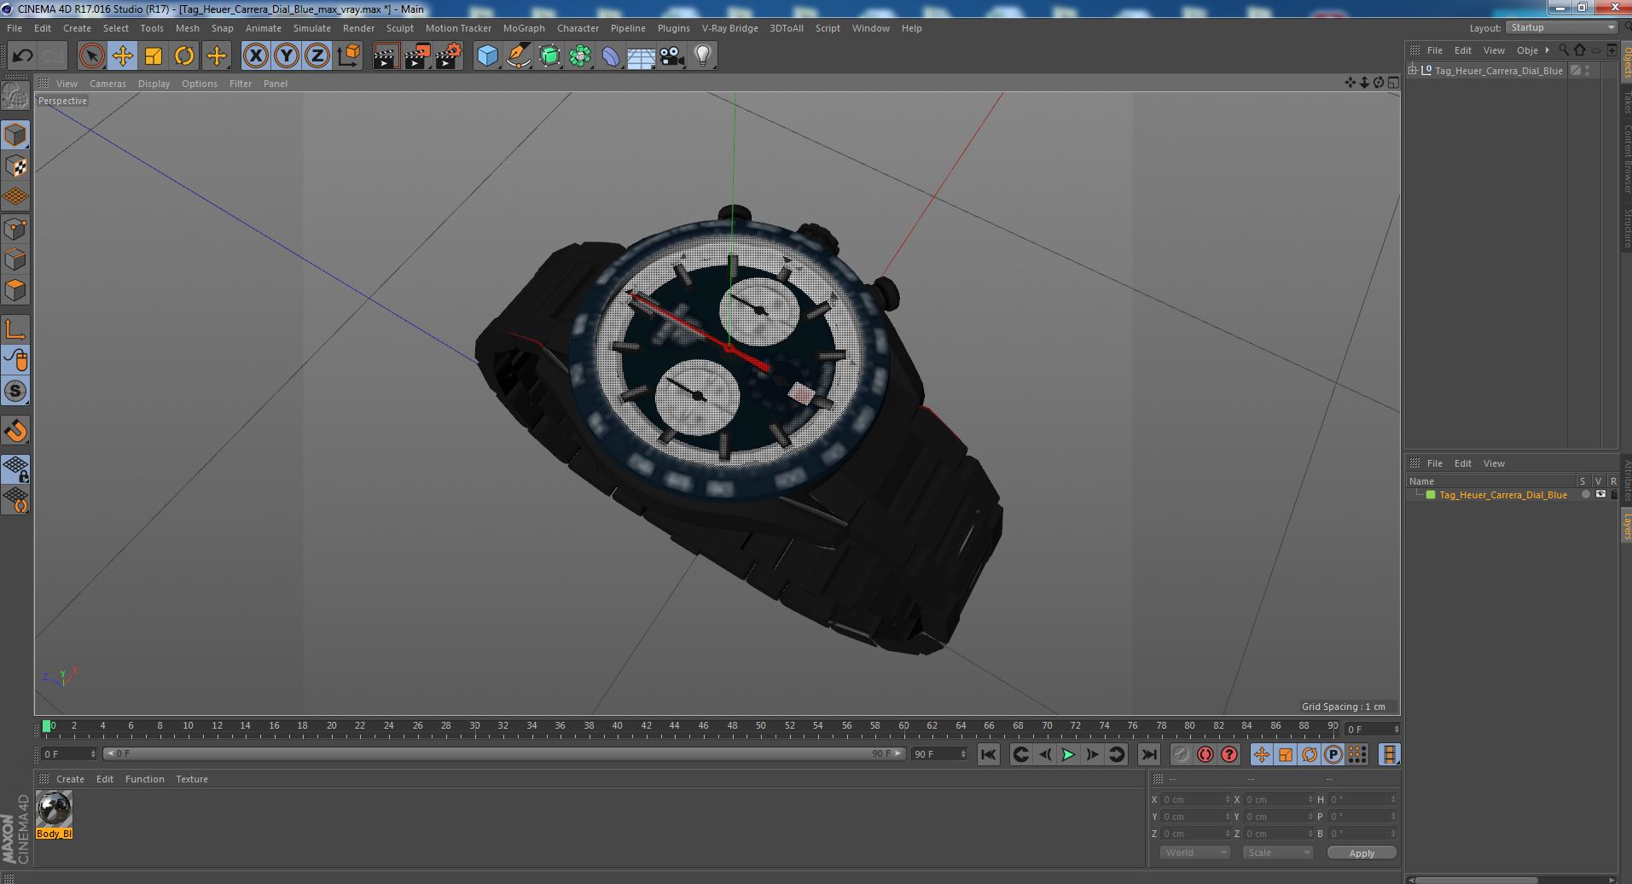Open the MoGraph menu
The width and height of the screenshot is (1632, 884).
(x=524, y=28)
